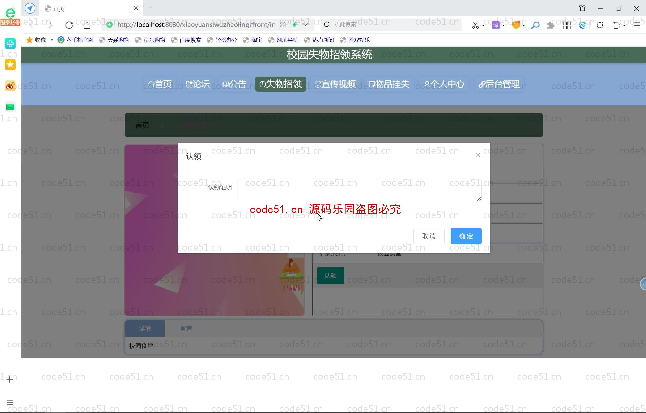Click the skin shirt icon in the title bar
Image resolution: width=646 pixels, height=413 pixels.
click(x=582, y=8)
